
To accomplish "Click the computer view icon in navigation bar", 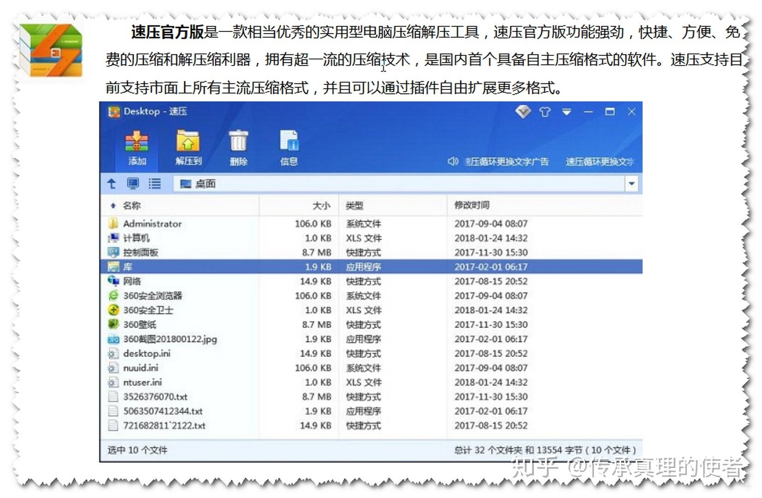I will point(133,184).
